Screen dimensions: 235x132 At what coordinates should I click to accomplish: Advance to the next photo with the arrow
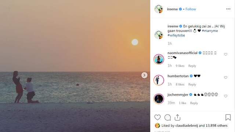(x=144, y=75)
